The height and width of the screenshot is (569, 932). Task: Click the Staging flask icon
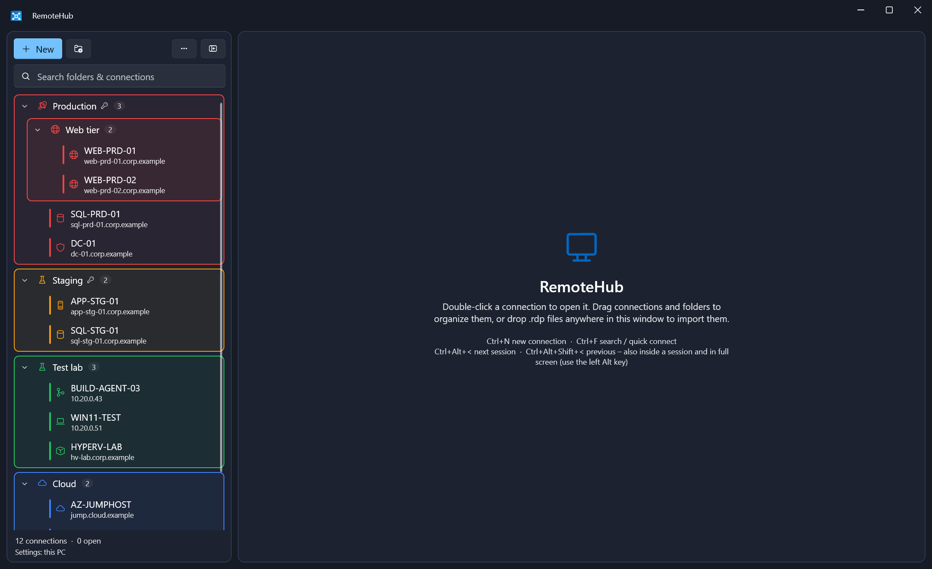coord(42,280)
